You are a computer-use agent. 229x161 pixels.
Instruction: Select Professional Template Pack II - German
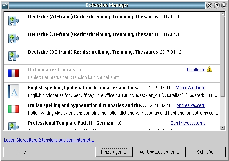(112, 124)
